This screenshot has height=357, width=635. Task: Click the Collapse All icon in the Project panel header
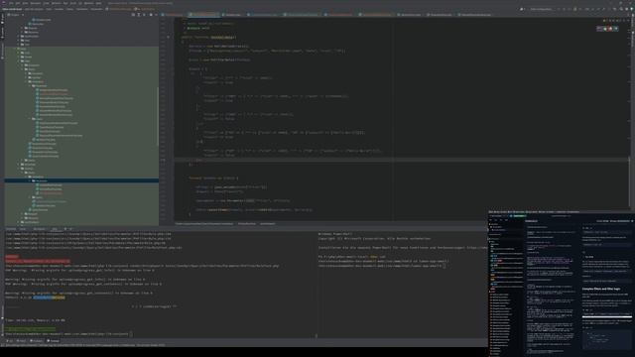coord(144,15)
